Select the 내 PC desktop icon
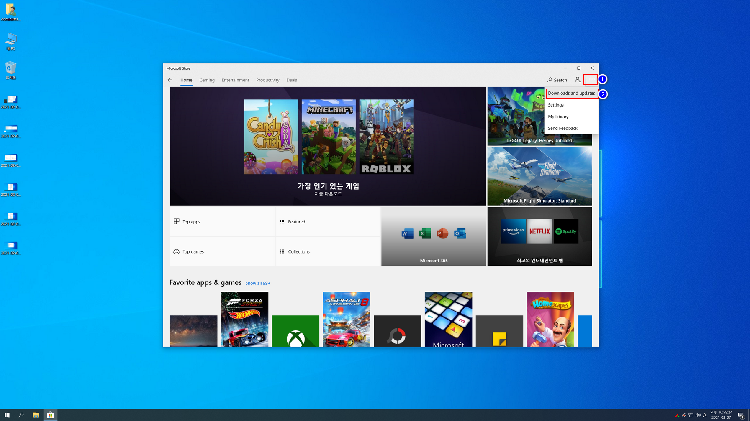Image resolution: width=750 pixels, height=421 pixels. pos(11,41)
